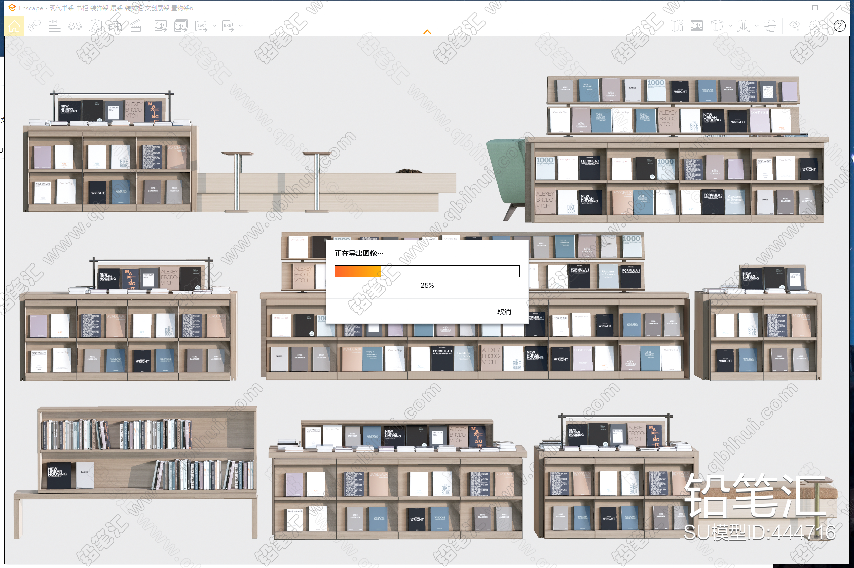Click the Enscape logo in title bar
The image size is (854, 568).
[12, 8]
